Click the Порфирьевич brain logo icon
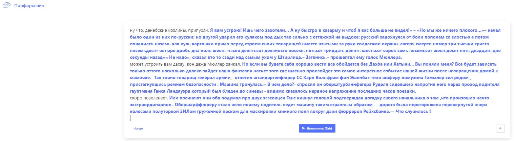 coord(6,6)
